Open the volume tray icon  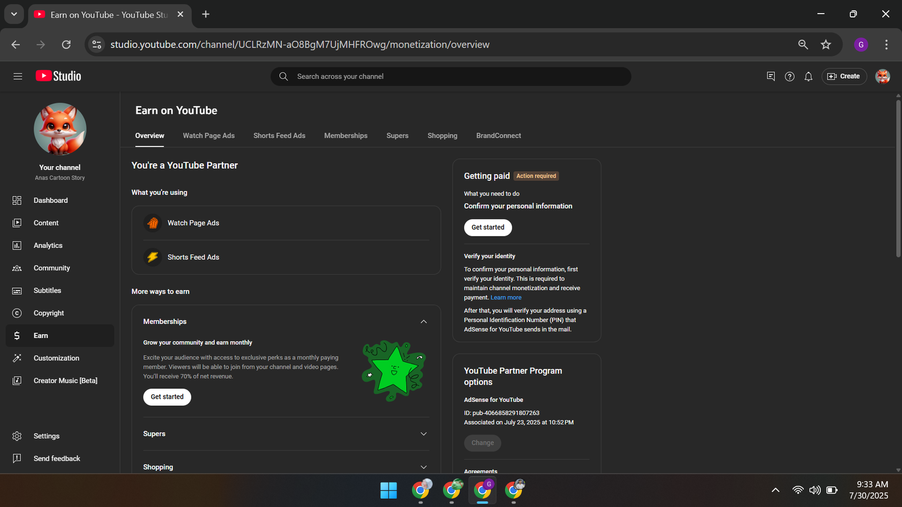point(815,490)
